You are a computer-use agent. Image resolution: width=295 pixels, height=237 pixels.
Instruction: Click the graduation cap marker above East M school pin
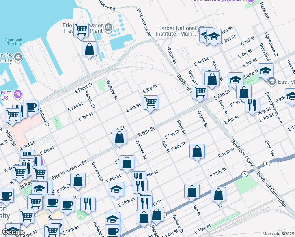pyautogui.click(x=265, y=70)
